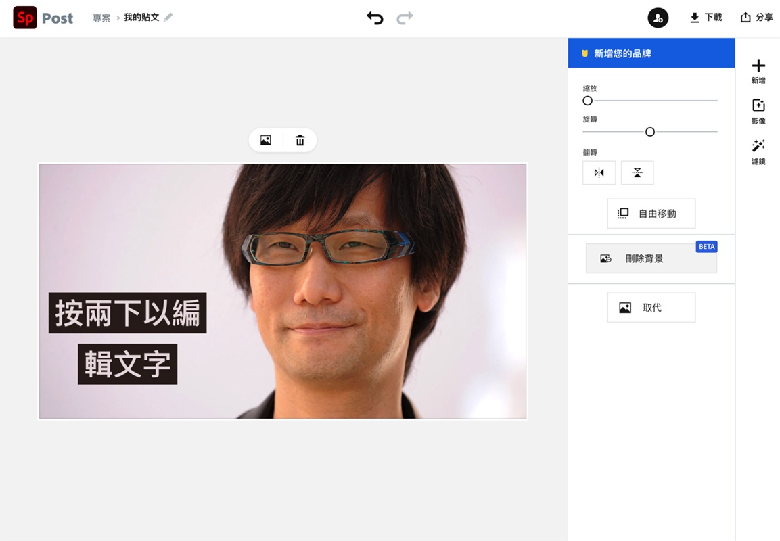The height and width of the screenshot is (541, 780).
Task: Click the 縮放 scale slider handle
Action: tap(587, 101)
